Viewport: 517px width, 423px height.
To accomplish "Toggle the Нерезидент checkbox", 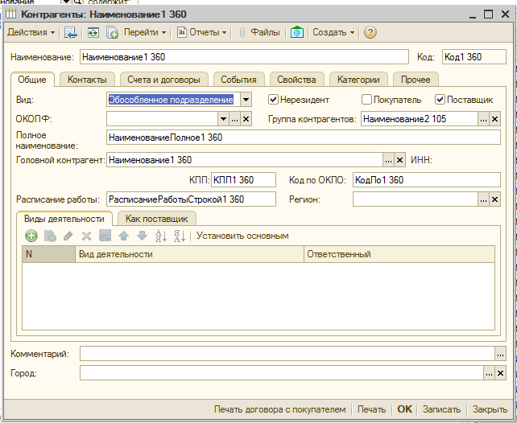I will [x=274, y=100].
